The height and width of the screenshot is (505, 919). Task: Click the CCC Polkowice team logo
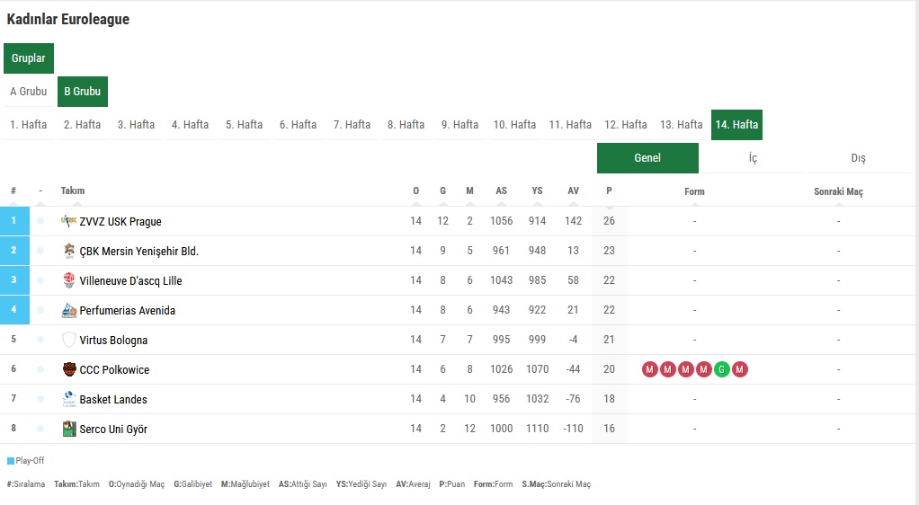[69, 369]
